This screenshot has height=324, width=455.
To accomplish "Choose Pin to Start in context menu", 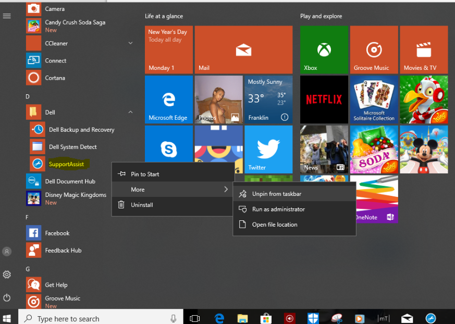I will [173, 174].
